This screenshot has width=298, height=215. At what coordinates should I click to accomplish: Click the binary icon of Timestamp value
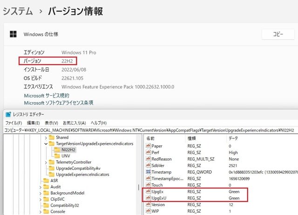[148, 172]
